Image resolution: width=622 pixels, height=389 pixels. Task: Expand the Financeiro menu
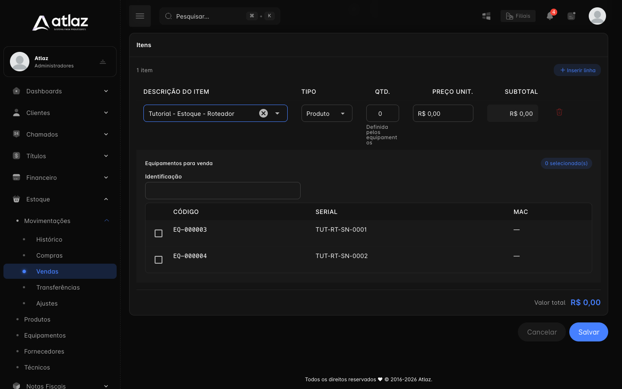click(x=106, y=177)
